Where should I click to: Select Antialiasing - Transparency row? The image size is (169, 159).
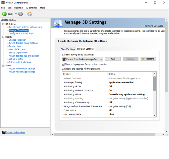point(107,102)
